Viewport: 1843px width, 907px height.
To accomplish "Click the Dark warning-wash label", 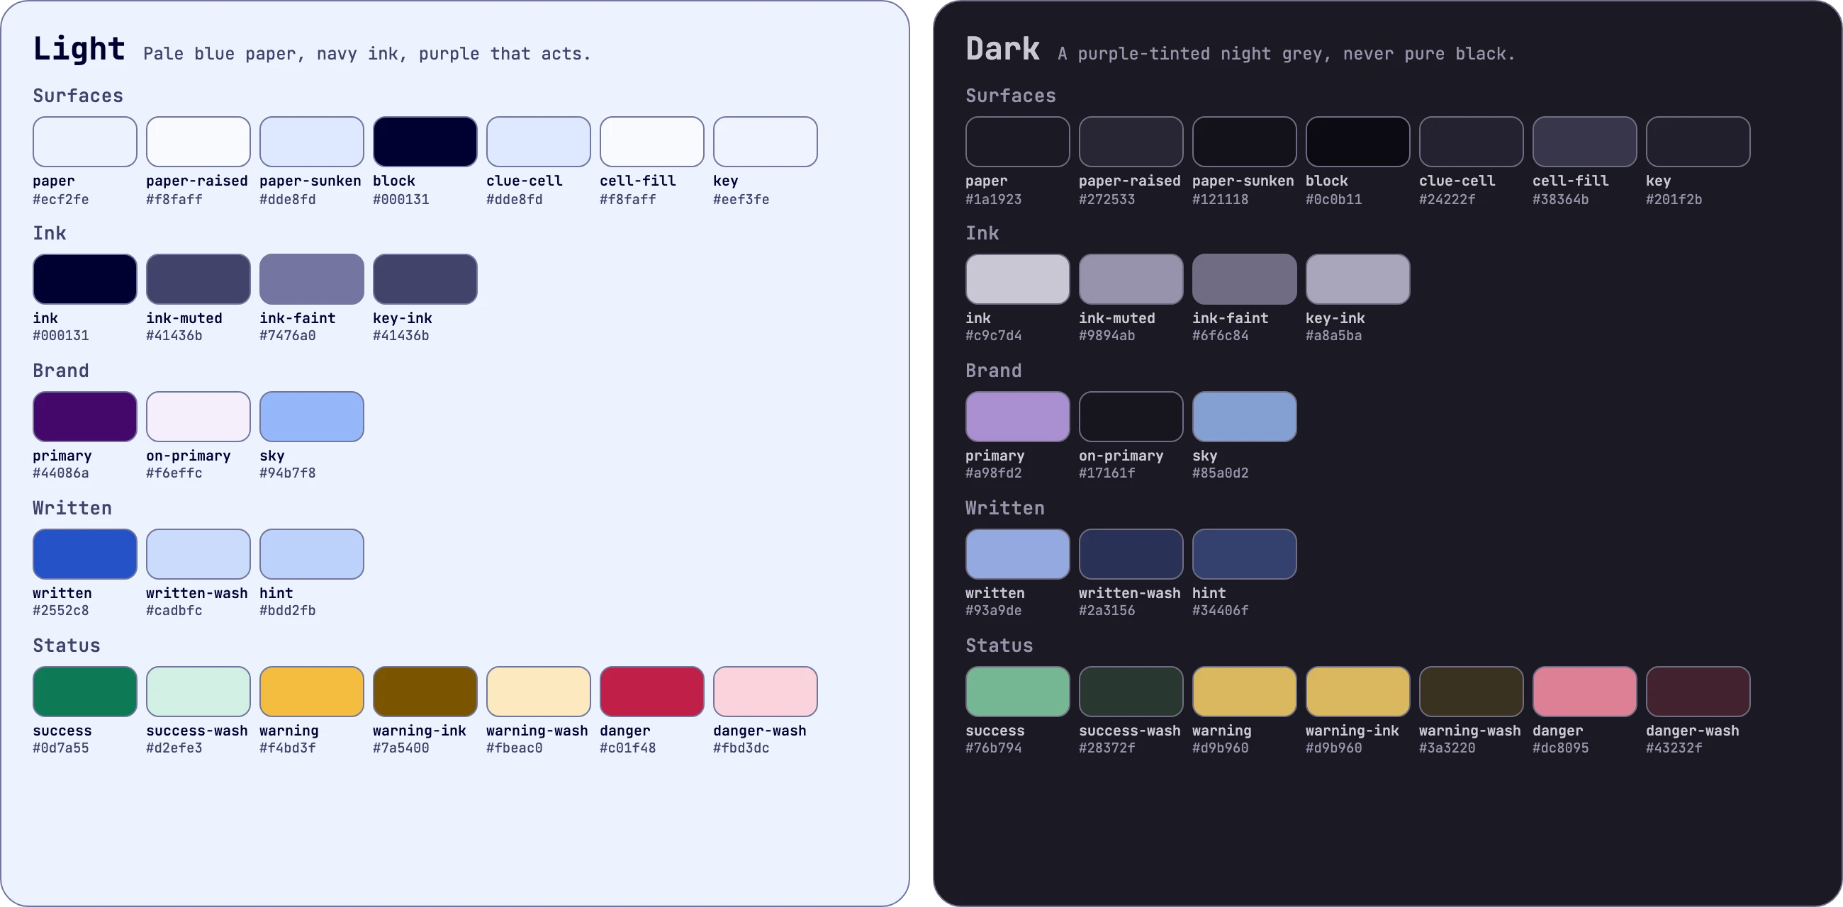I will (1469, 731).
